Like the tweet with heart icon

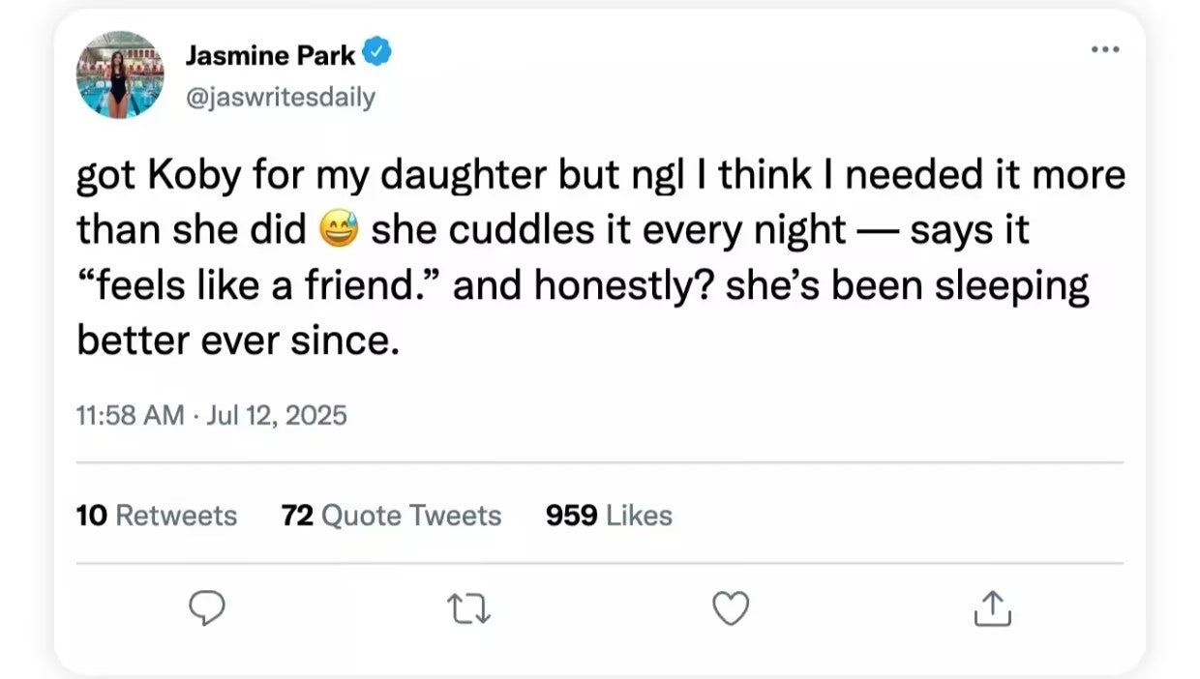(731, 608)
